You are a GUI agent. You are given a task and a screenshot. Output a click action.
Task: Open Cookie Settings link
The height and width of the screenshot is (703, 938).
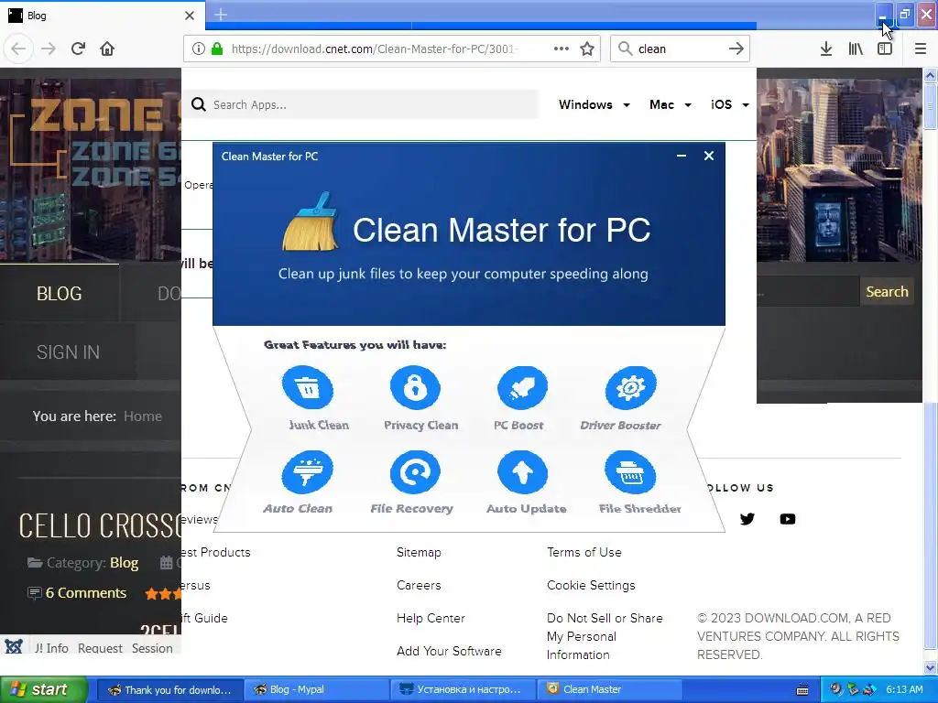(x=591, y=585)
